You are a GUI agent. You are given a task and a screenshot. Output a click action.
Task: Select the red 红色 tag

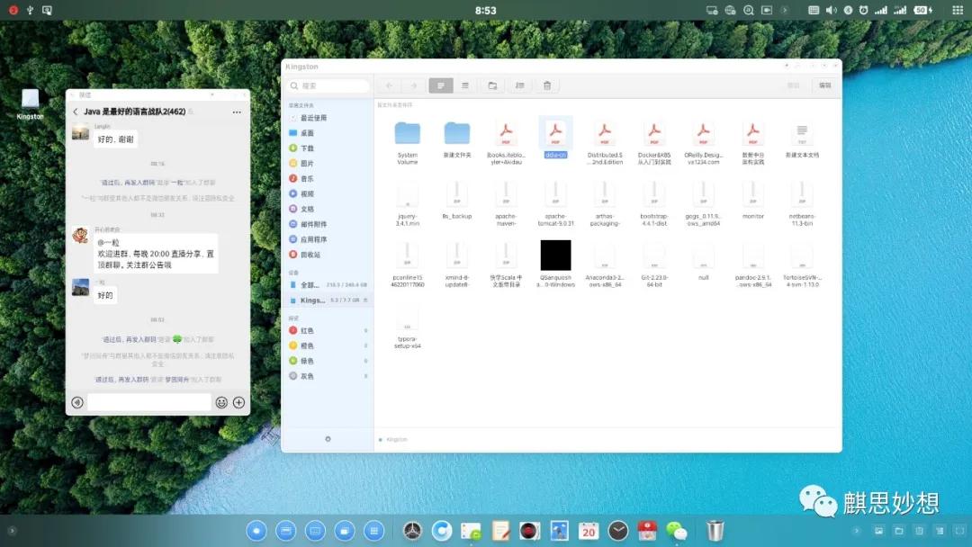coord(307,330)
